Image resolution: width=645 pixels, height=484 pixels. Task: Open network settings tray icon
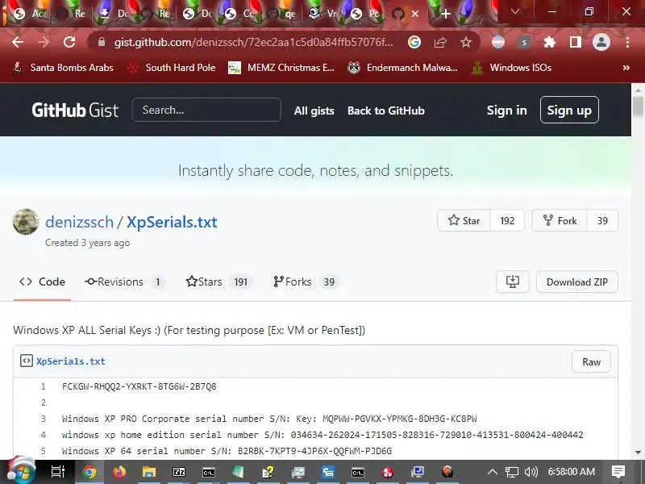pos(512,472)
